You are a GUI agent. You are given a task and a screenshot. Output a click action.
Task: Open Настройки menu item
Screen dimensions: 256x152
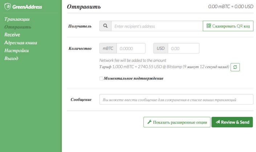coord(16,51)
